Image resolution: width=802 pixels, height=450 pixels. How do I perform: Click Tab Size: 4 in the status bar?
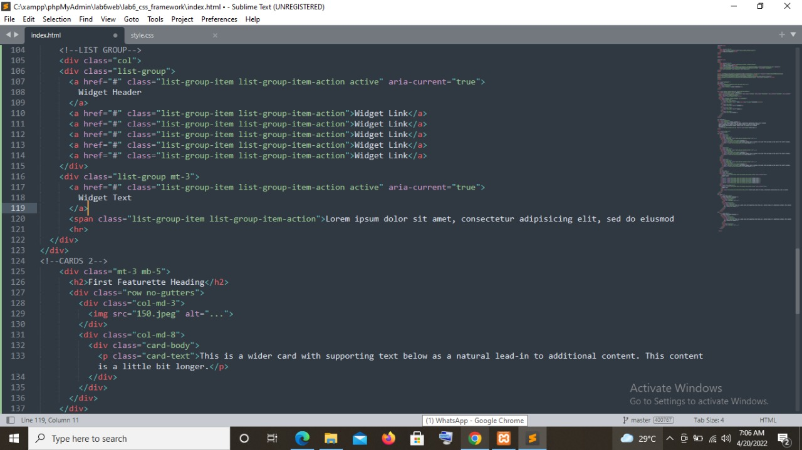click(x=708, y=420)
